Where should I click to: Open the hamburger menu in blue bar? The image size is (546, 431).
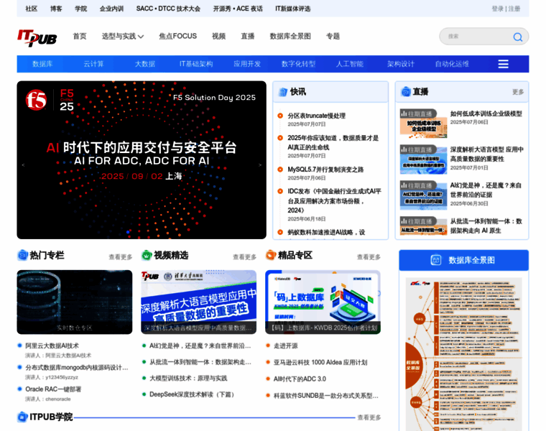click(x=503, y=64)
